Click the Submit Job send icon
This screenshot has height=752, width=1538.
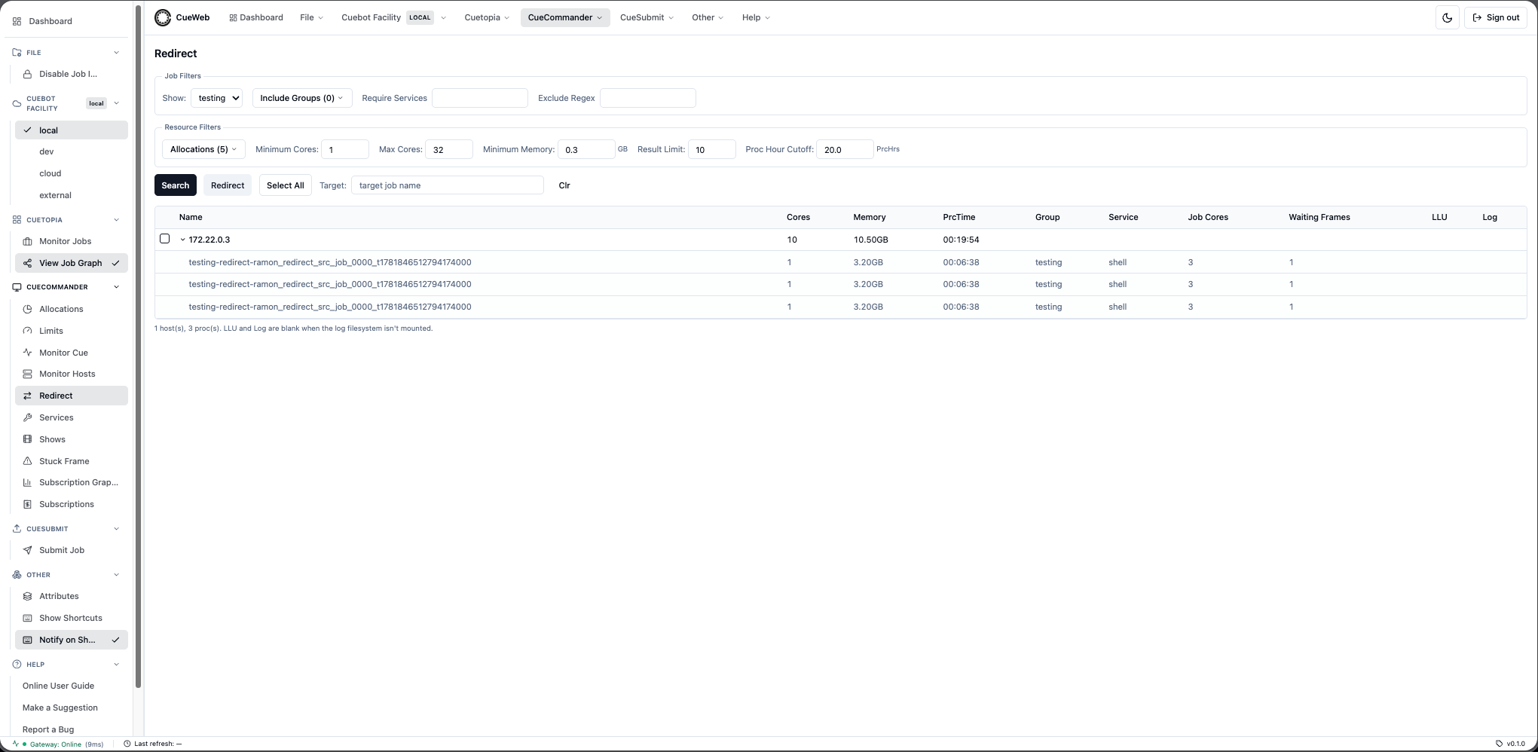coord(28,550)
